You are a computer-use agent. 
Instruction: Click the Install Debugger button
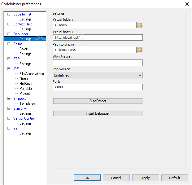pyautogui.click(x=98, y=113)
